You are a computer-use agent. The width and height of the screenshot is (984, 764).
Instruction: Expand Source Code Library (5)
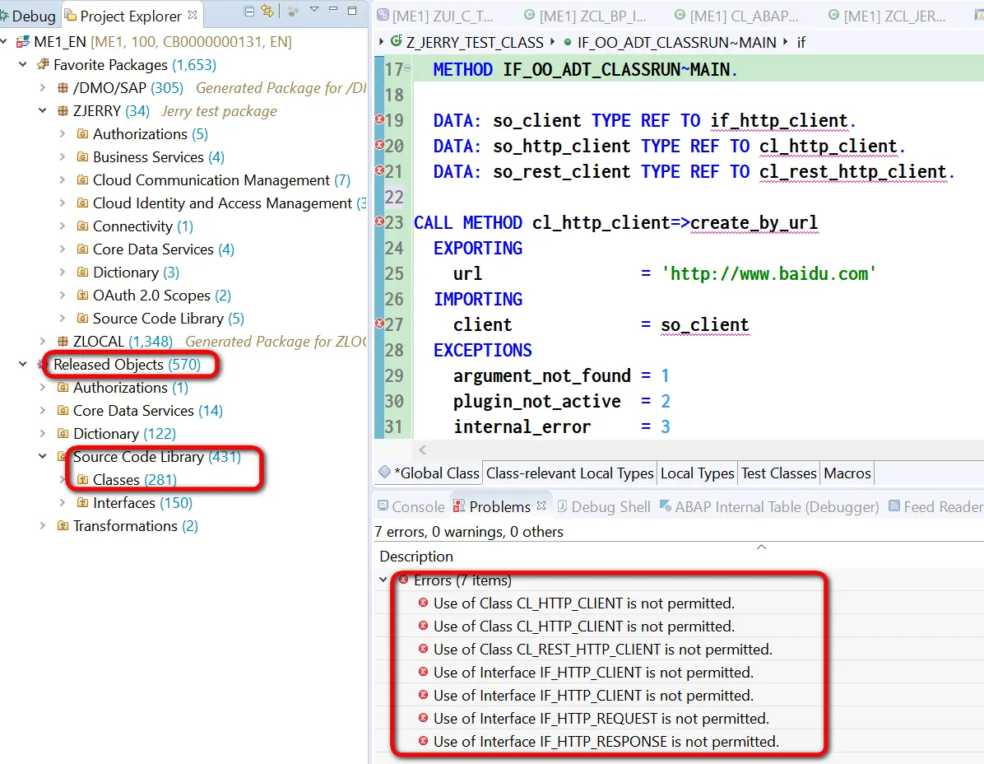(x=63, y=319)
